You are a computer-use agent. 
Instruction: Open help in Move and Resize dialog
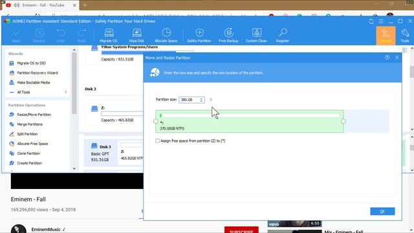[x=387, y=58]
